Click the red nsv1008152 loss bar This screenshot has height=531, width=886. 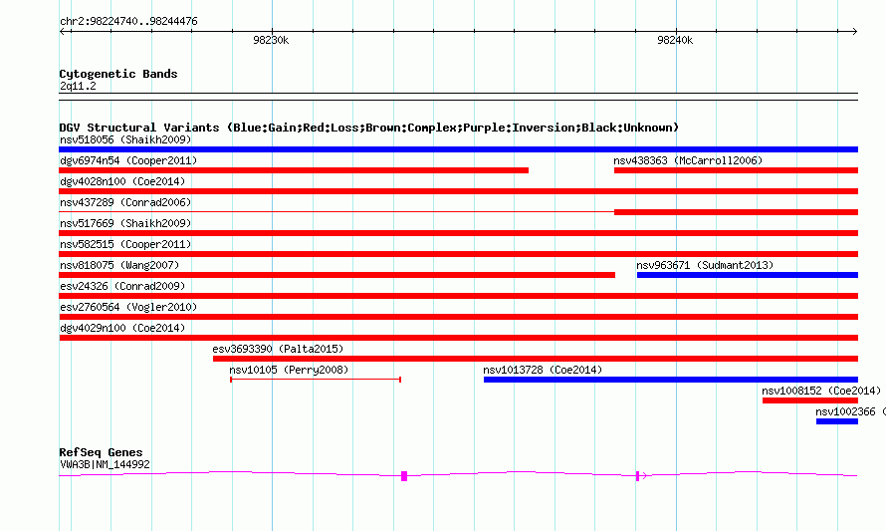pyautogui.click(x=809, y=400)
